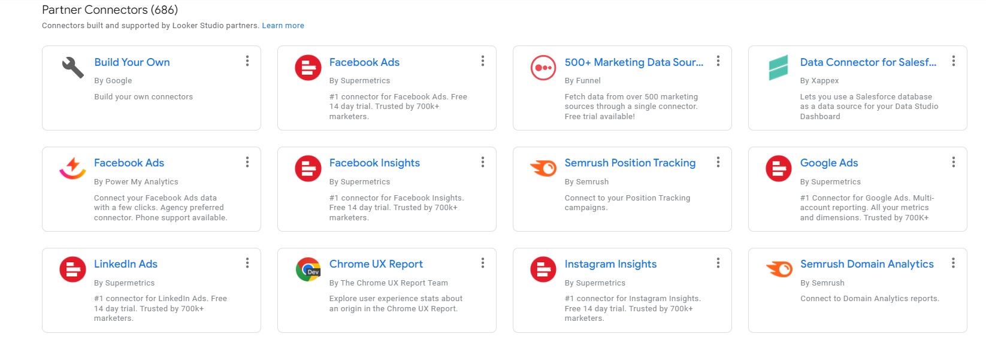The height and width of the screenshot is (346, 986).
Task: Open the three-dot menu on Semrush Domain Analytics
Action: click(953, 263)
